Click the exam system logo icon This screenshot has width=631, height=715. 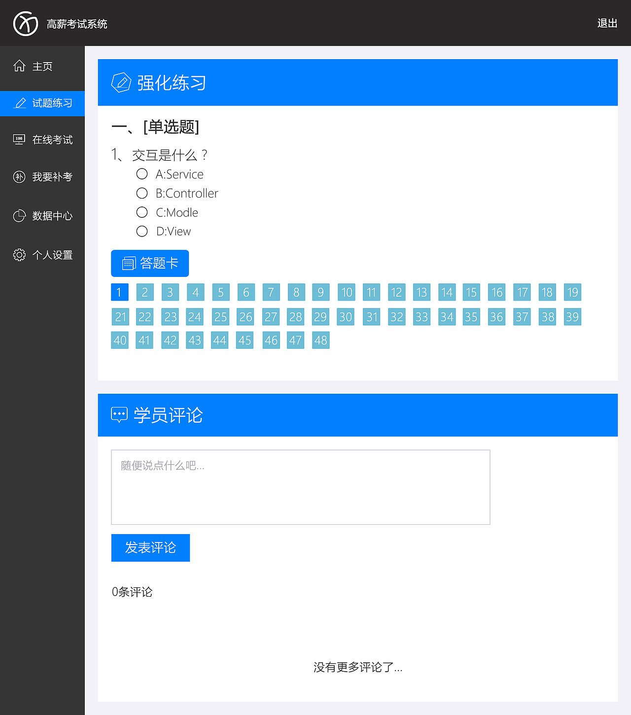click(25, 23)
